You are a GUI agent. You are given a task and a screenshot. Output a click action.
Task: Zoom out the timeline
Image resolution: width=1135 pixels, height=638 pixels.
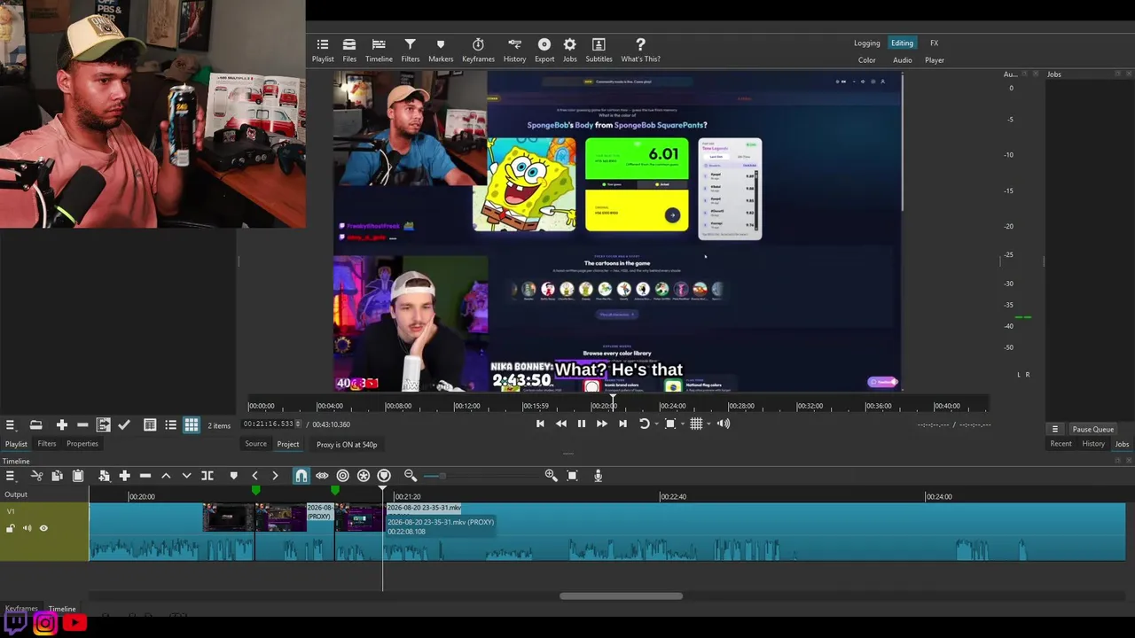click(x=411, y=476)
